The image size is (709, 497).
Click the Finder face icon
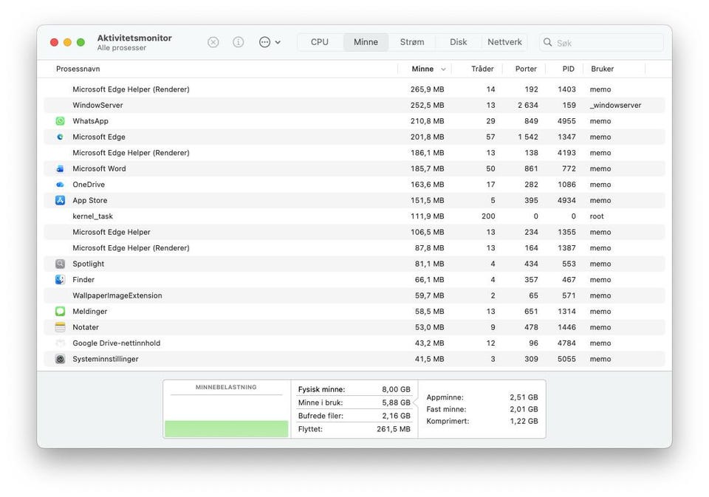(x=60, y=279)
